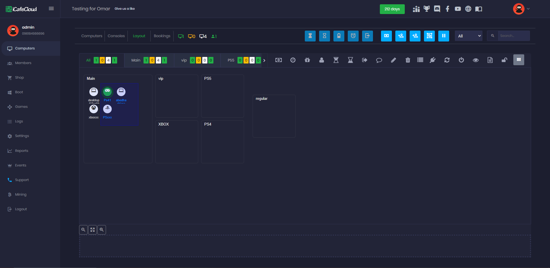
Task: Click the plug icon in the action toolbar
Action: (433, 60)
